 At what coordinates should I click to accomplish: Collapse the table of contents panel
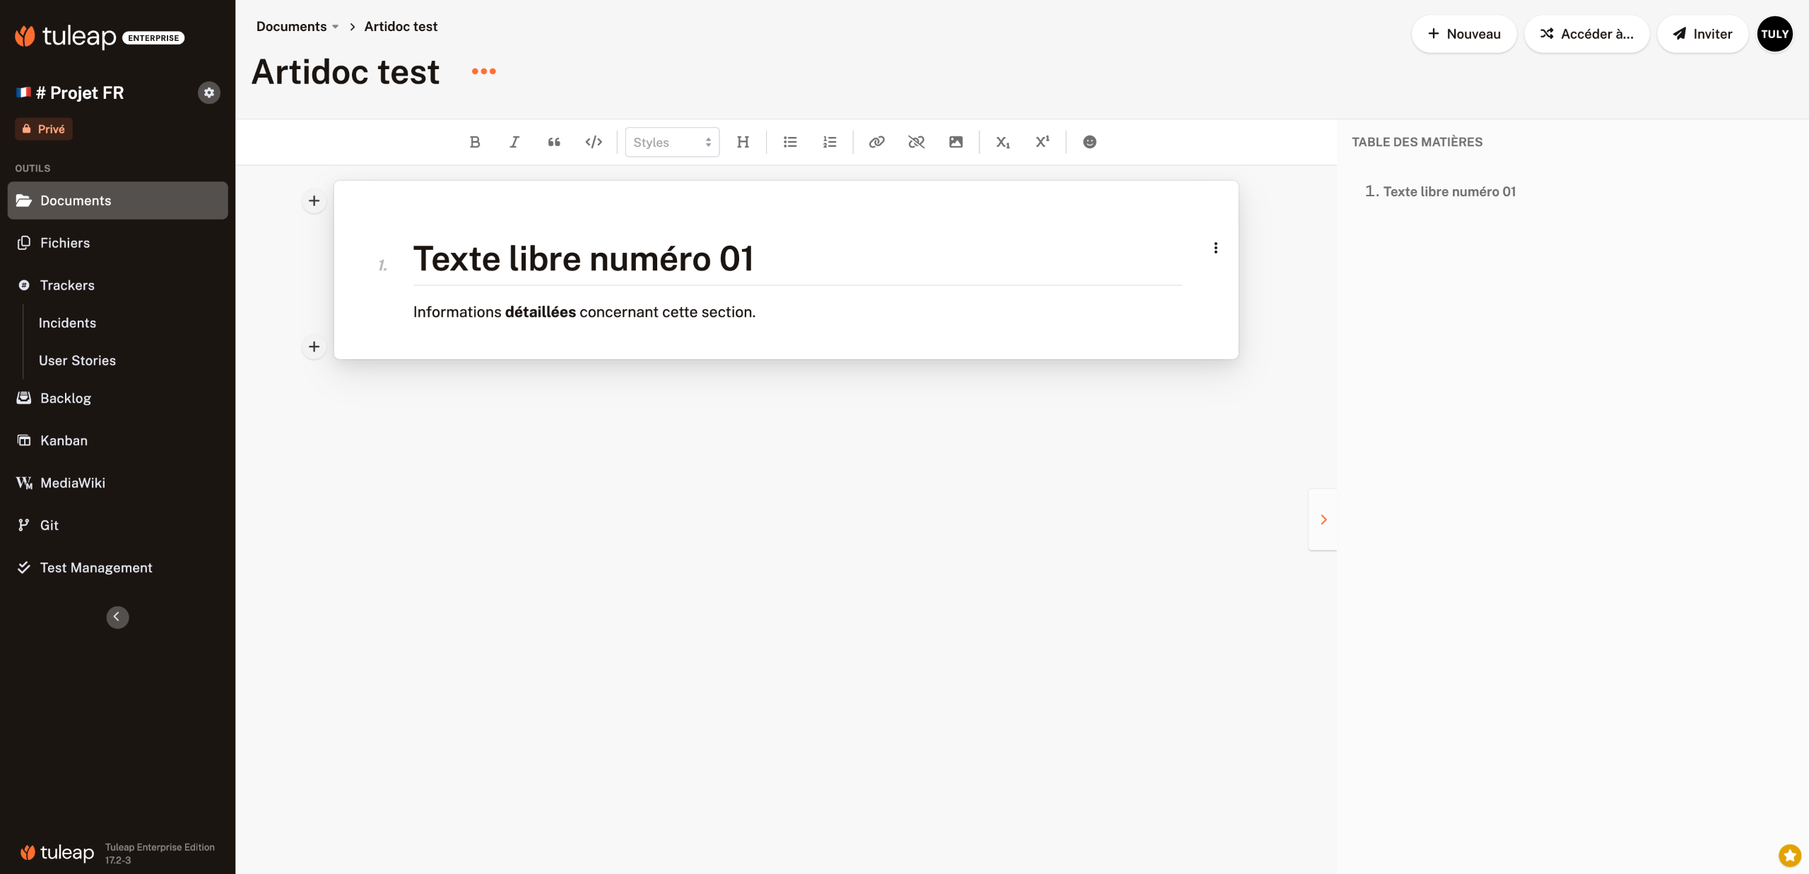click(x=1323, y=520)
